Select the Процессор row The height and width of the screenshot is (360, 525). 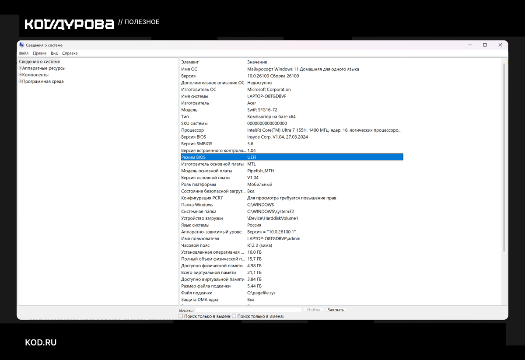[292, 130]
